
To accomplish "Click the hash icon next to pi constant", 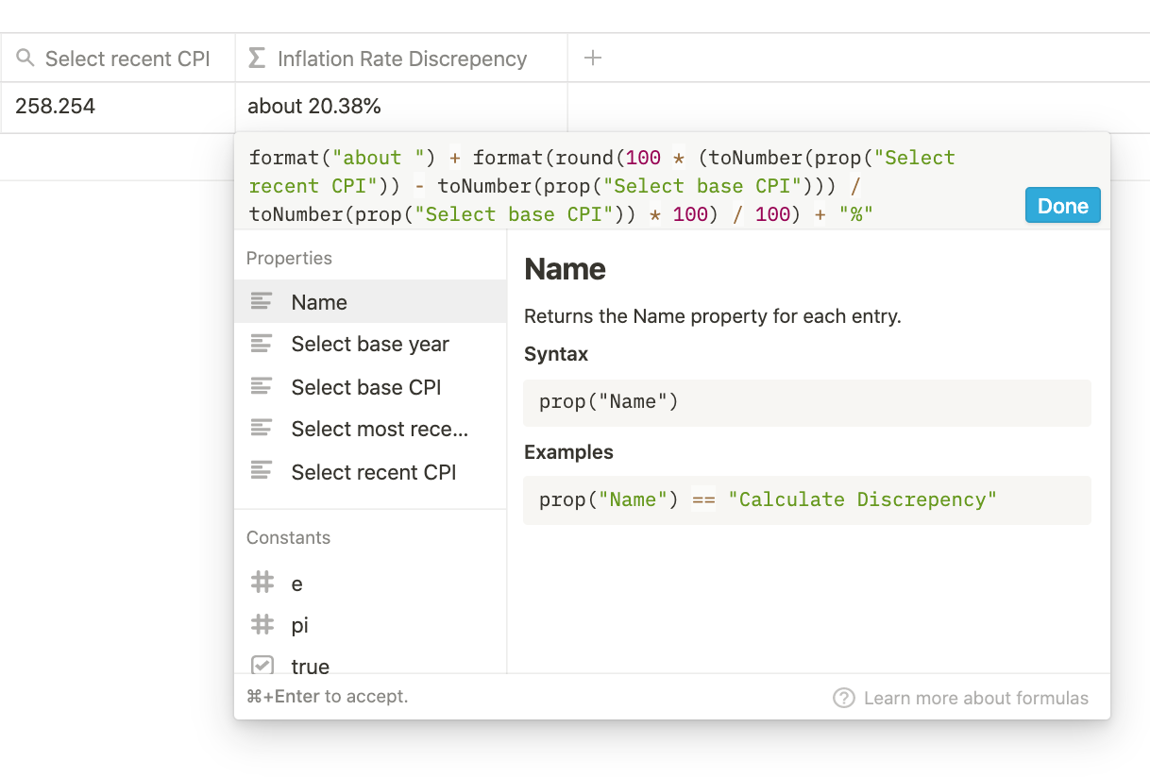I will pos(262,625).
